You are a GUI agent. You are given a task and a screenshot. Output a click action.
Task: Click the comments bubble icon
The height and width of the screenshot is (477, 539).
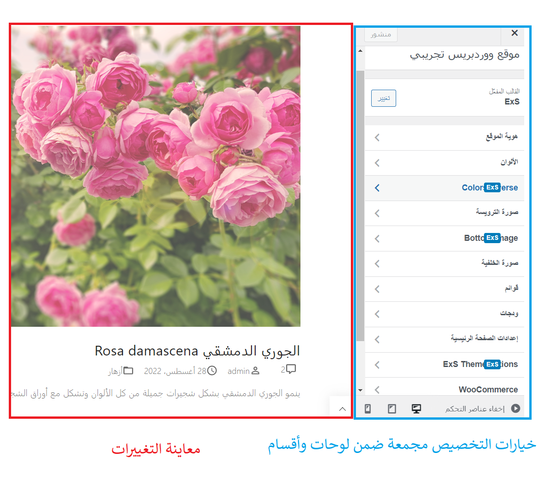(x=291, y=369)
